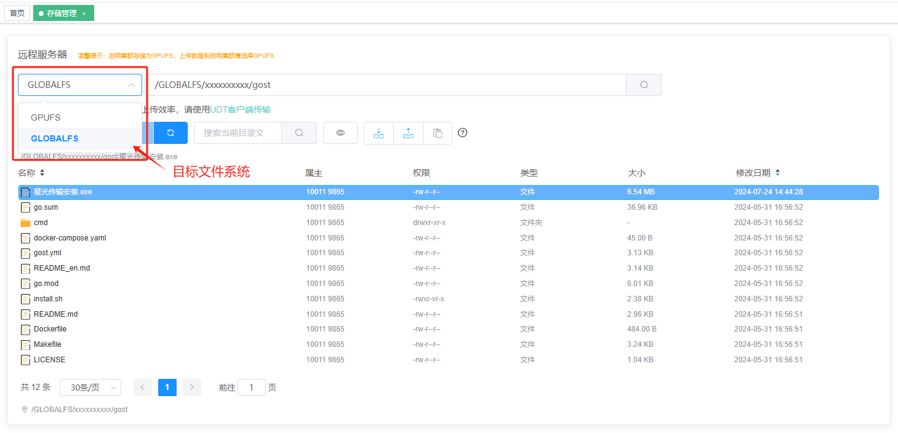The width and height of the screenshot is (898, 433).
Task: Select the file name 星光传输安装.exe
Action: [x=63, y=192]
